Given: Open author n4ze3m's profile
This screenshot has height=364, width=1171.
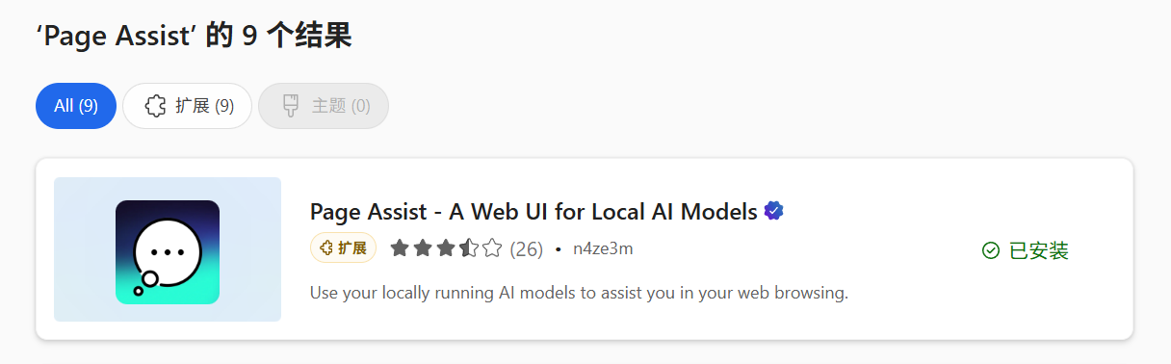Looking at the screenshot, I should [603, 249].
